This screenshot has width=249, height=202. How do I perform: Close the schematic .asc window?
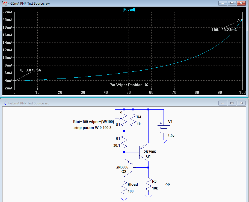tap(241, 103)
